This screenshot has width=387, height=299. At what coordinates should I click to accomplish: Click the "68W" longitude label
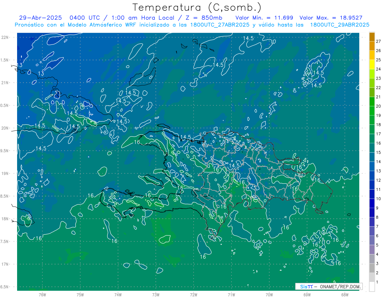(x=344, y=295)
